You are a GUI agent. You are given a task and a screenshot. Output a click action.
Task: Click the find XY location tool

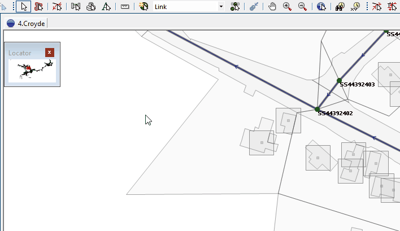pos(355,7)
